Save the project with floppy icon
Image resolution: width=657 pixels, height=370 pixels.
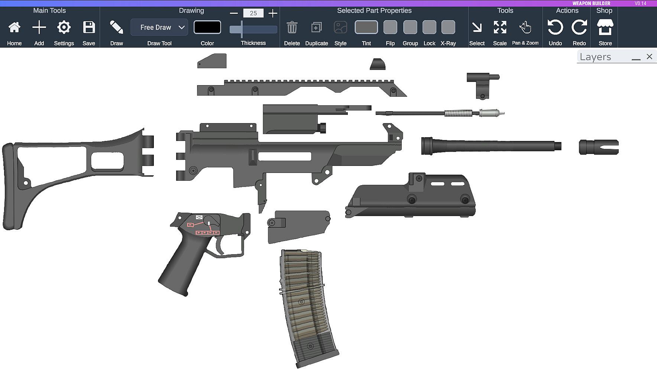(89, 27)
